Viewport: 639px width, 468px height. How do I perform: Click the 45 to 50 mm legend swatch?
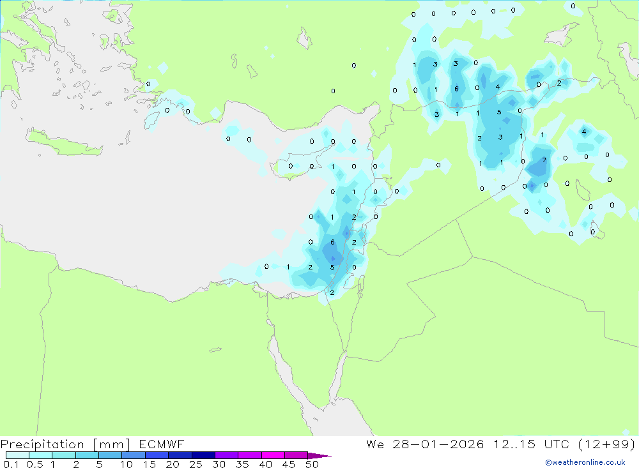pos(296,455)
